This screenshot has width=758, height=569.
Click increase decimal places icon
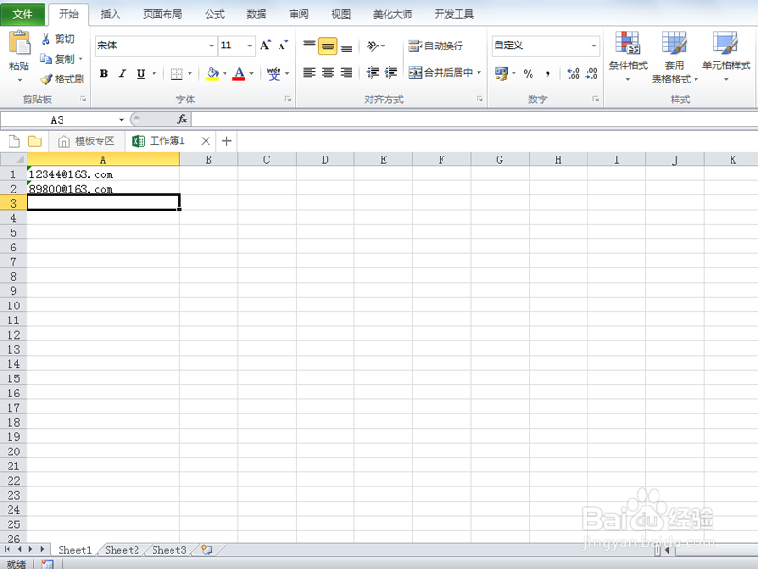[573, 74]
